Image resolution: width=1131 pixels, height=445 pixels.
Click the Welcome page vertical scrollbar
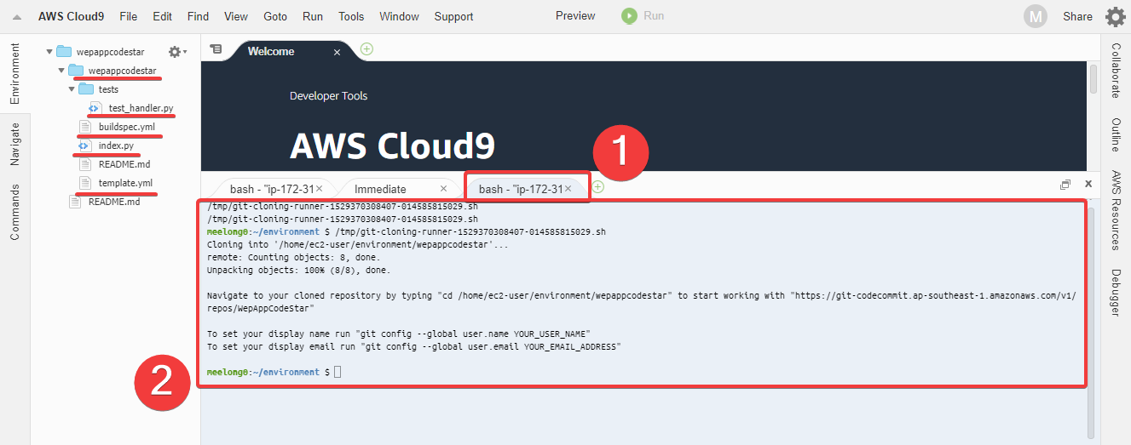tap(1093, 78)
